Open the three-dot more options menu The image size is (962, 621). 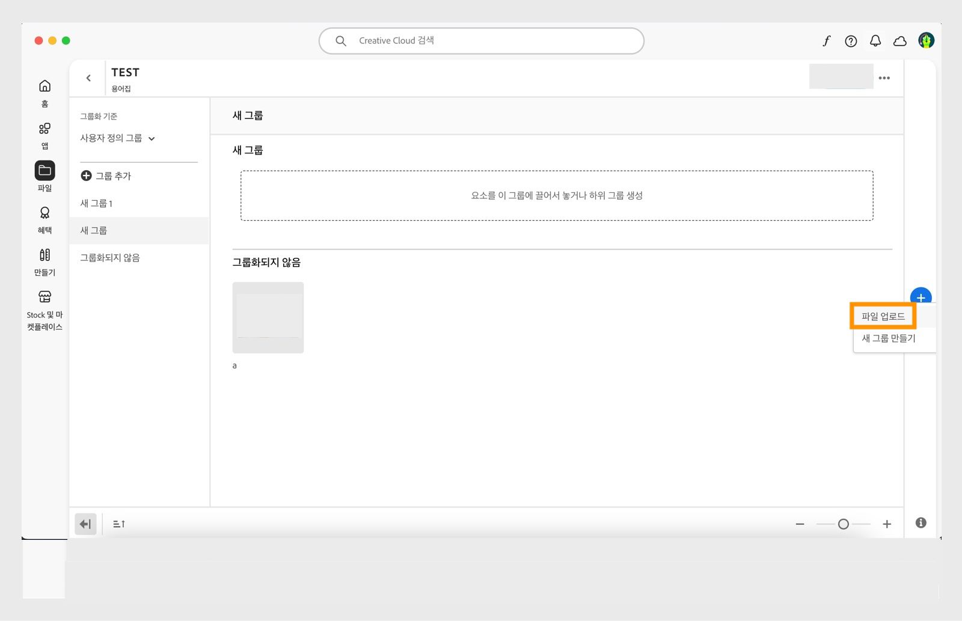(884, 78)
